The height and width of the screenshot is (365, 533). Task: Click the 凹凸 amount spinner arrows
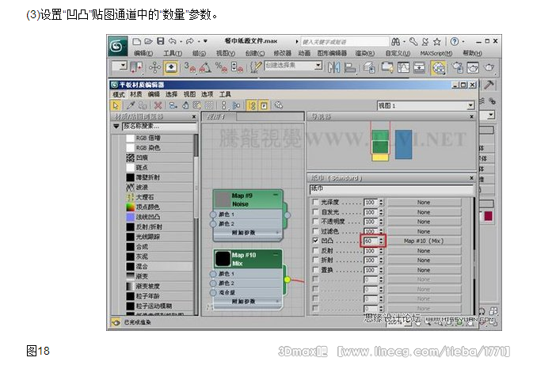click(x=381, y=241)
